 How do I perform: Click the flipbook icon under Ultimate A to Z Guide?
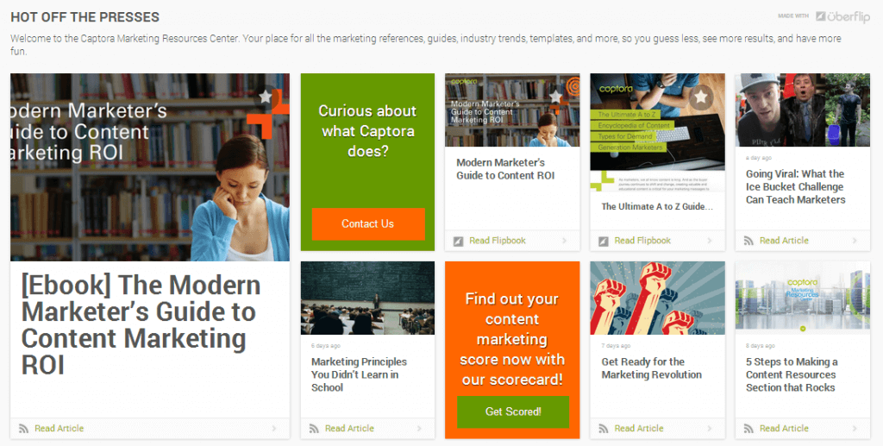pos(603,241)
